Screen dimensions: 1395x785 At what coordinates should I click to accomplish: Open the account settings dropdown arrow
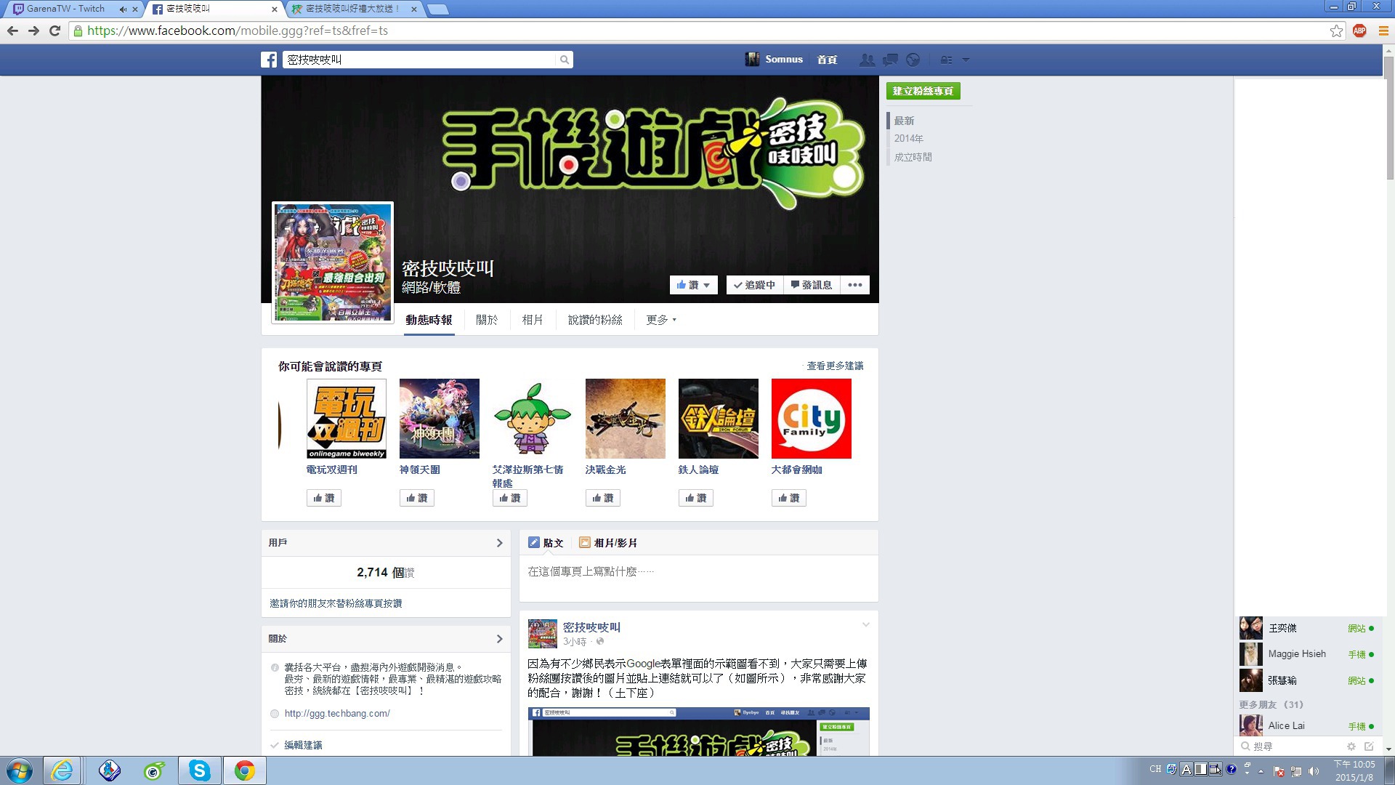point(966,60)
